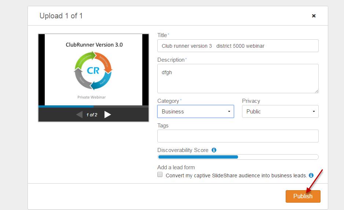Click the 'Convert my captive SlideShare audience' label
This screenshot has height=210, width=344.
(x=236, y=175)
